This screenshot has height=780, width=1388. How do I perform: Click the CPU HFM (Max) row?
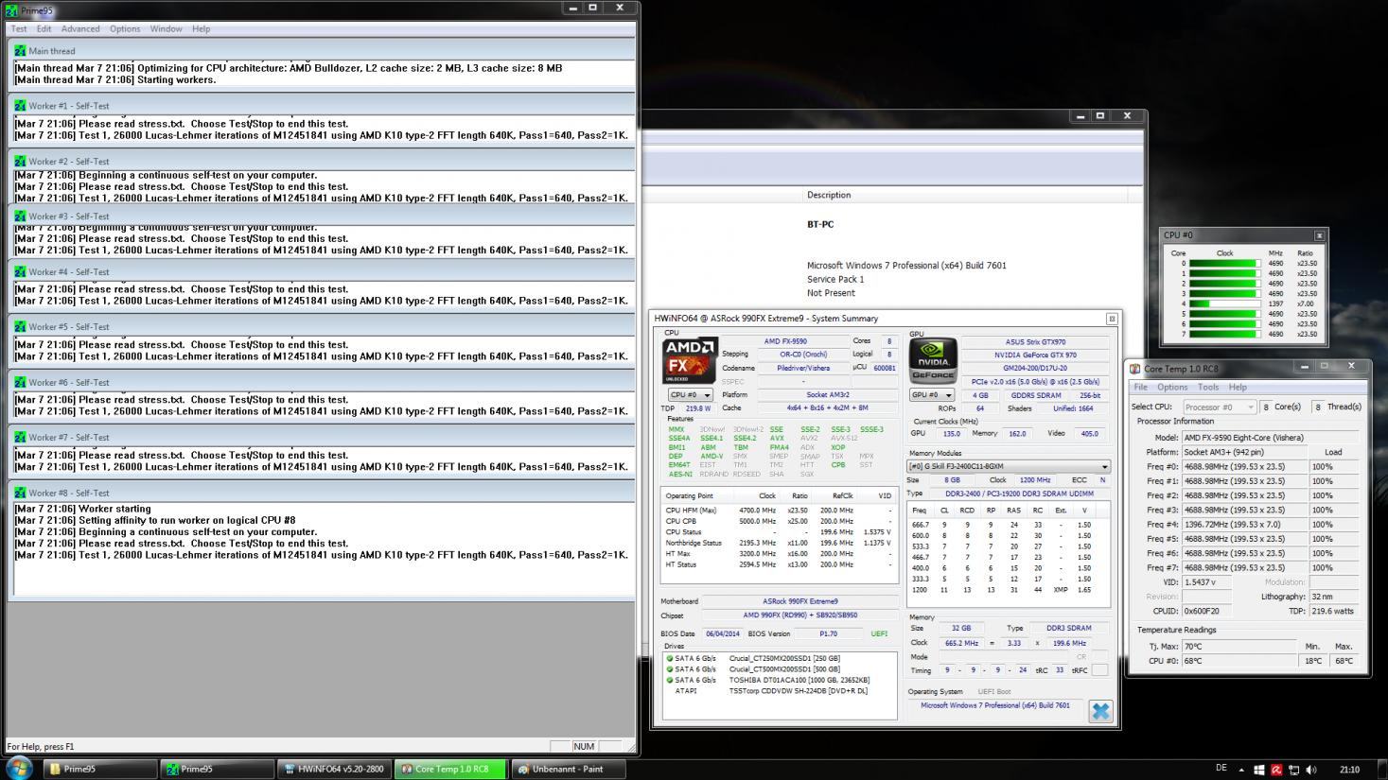[779, 511]
